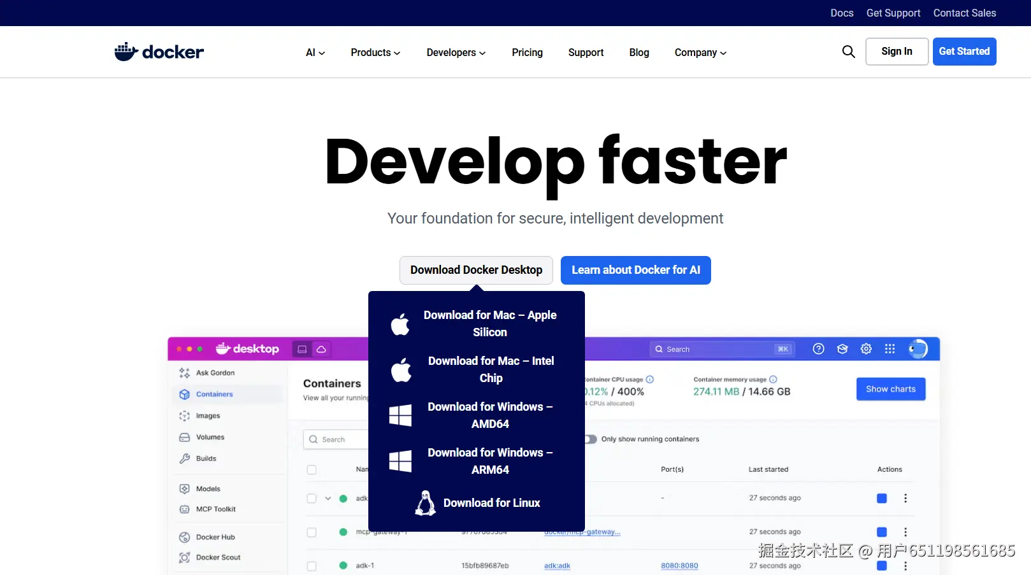Screen dimensions: 1031x575
Task: Click Learn about Docker for AI button
Action: [636, 270]
